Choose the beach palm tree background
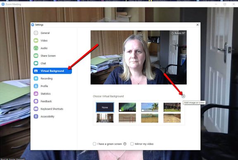 point(150,107)
